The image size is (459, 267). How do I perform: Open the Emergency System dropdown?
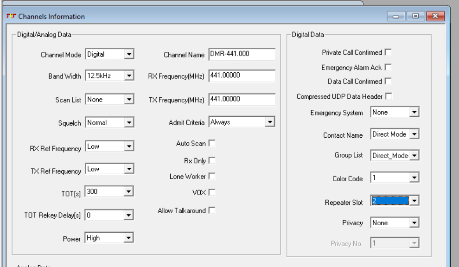pyautogui.click(x=414, y=112)
